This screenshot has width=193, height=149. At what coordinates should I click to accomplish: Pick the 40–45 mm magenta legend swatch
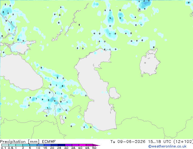(x=82, y=145)
